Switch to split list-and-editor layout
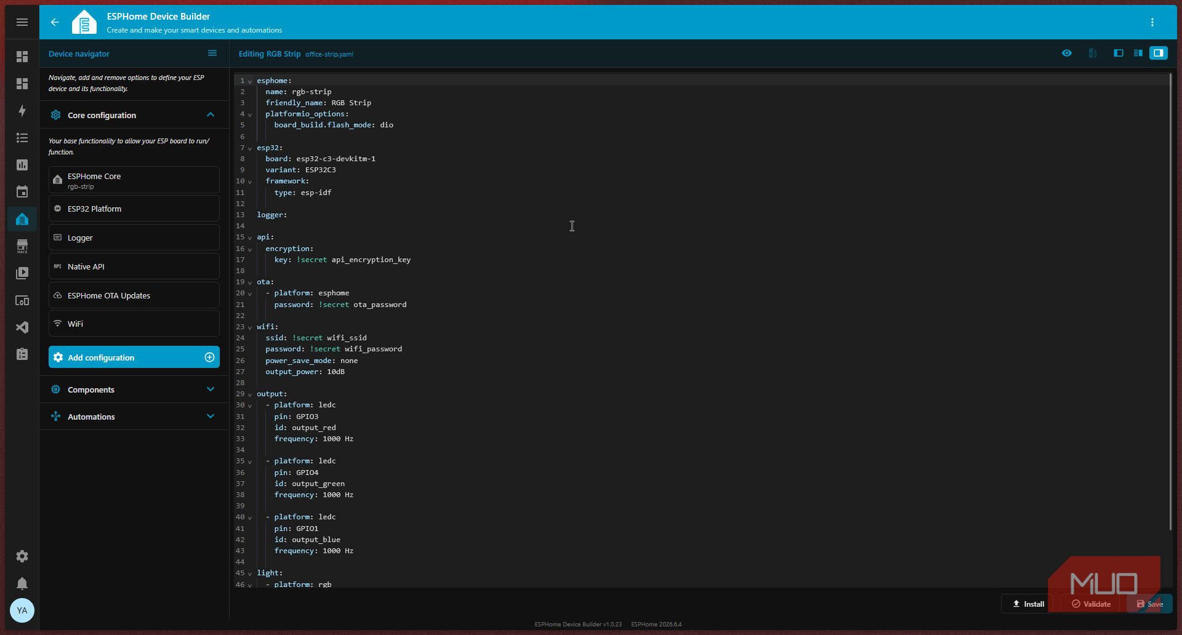 [1138, 54]
